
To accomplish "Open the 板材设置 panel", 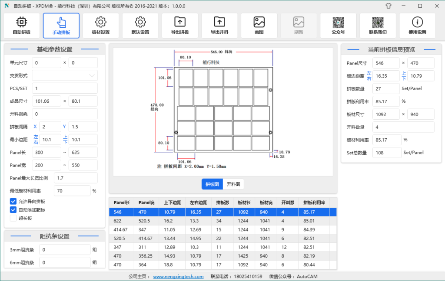I will tap(100, 25).
